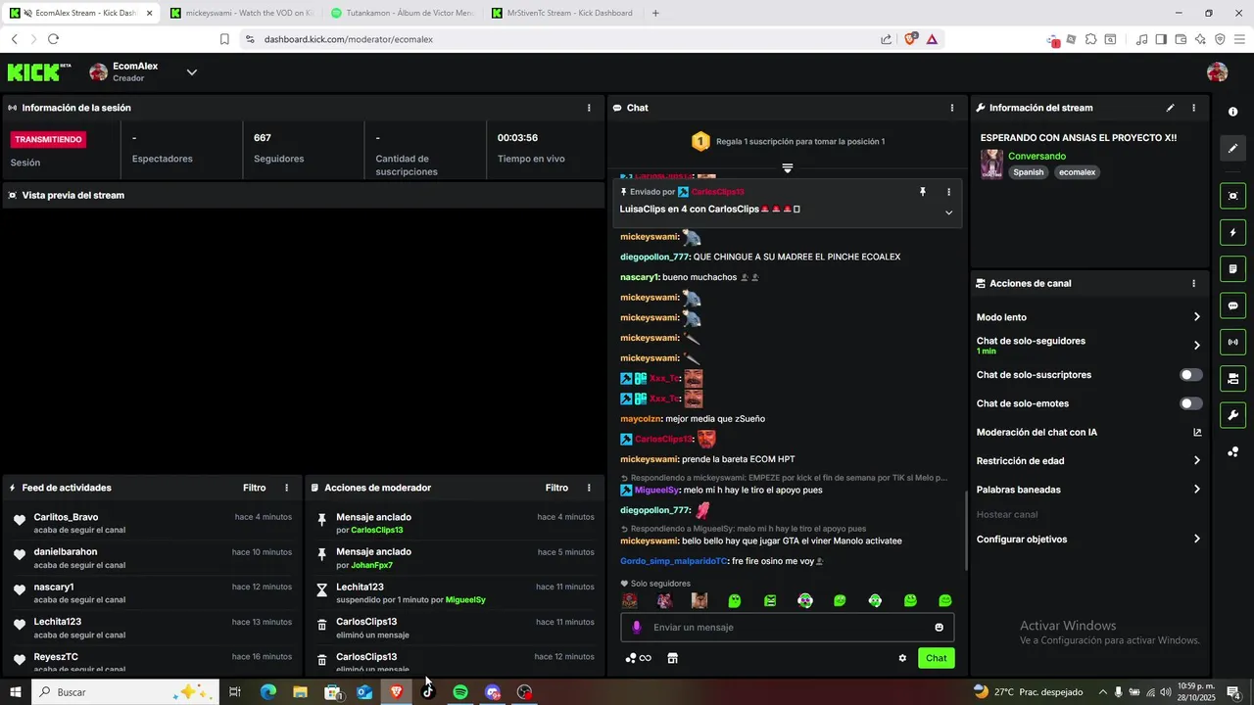
Task: Toggle the broadcast session info icon in sidebar
Action: coord(1232,342)
